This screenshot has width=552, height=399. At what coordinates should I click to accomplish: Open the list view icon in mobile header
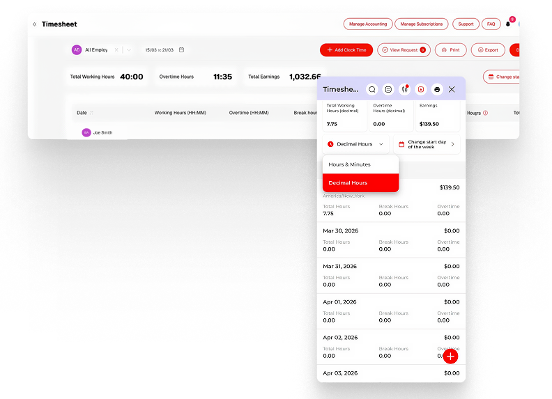pos(388,89)
